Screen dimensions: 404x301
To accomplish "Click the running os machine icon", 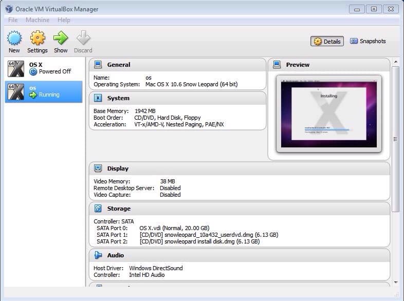I will click(x=16, y=92).
